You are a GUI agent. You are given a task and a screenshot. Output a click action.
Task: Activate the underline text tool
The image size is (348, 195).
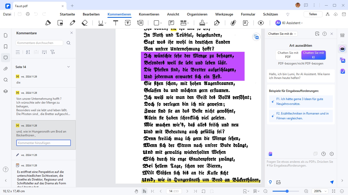(101, 23)
